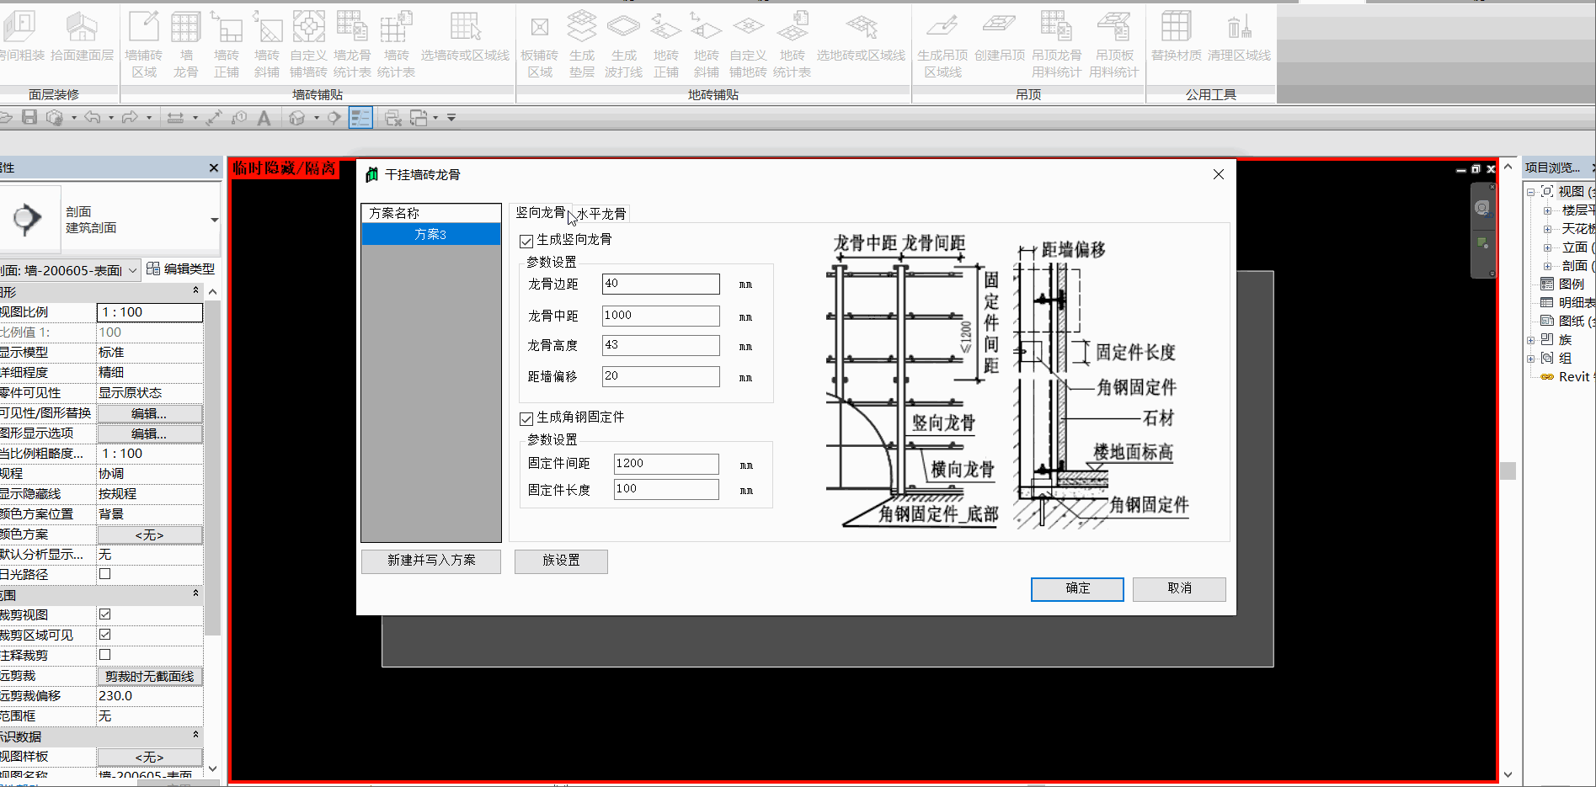This screenshot has height=787, width=1596.
Task: Toggle 裁剪区域可见 checkbox
Action: click(105, 635)
